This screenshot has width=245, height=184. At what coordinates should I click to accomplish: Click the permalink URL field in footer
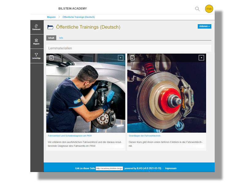(109, 168)
